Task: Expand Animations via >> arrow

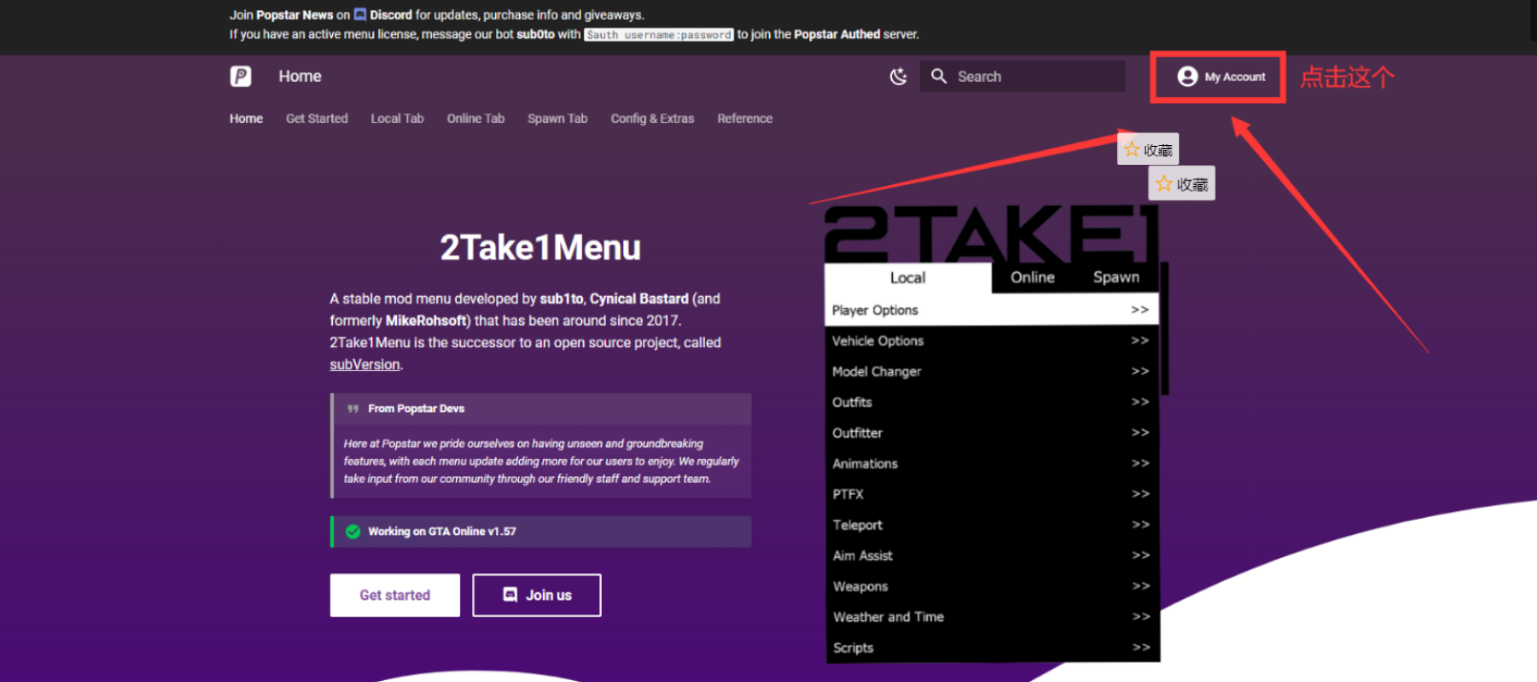Action: 1140,463
